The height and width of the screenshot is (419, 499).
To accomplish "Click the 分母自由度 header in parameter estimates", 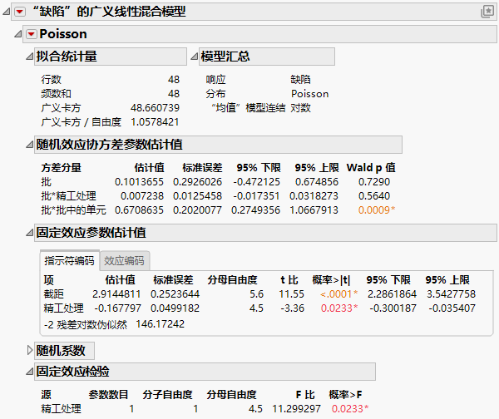I will pos(232,280).
